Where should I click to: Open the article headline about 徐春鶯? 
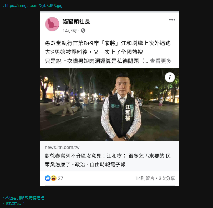(x=108, y=160)
